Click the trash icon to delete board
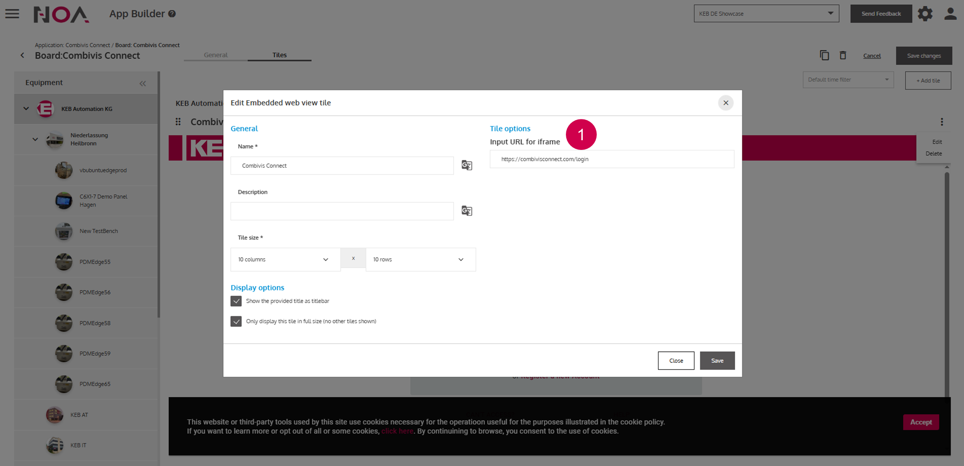 (843, 55)
